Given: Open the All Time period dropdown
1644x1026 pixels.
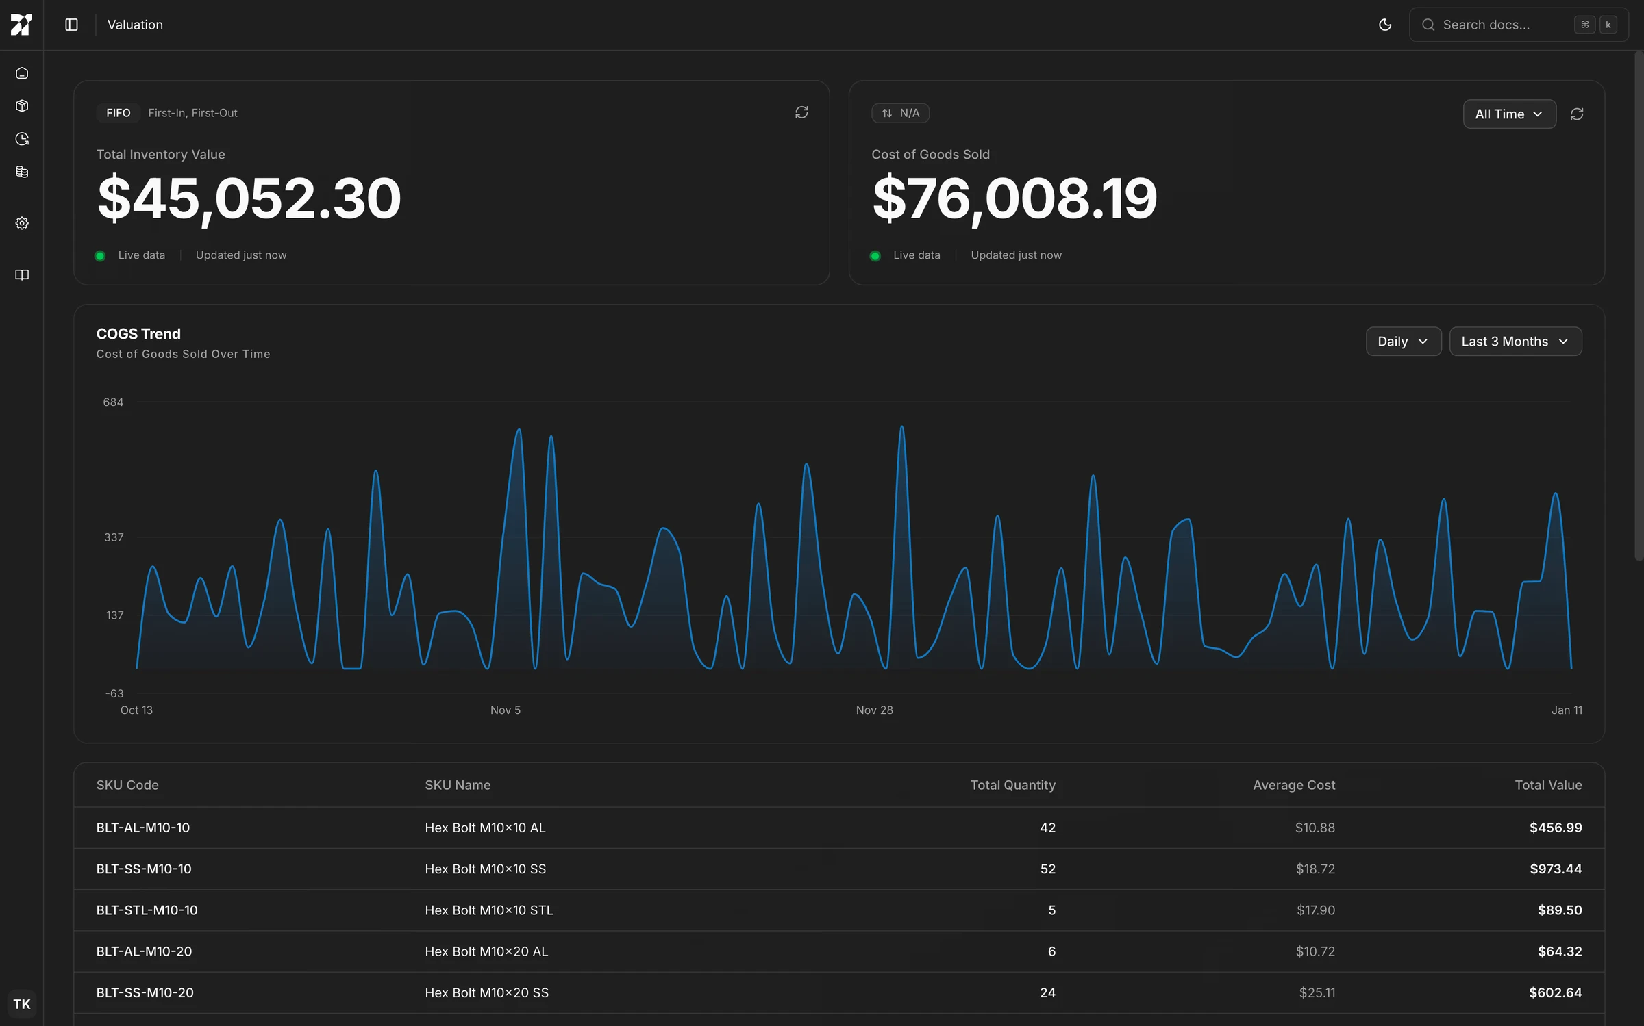Looking at the screenshot, I should (1509, 114).
